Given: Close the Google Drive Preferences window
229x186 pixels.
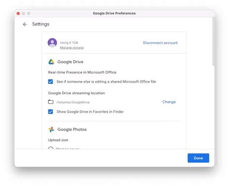Looking at the screenshot, I should pyautogui.click(x=18, y=13).
